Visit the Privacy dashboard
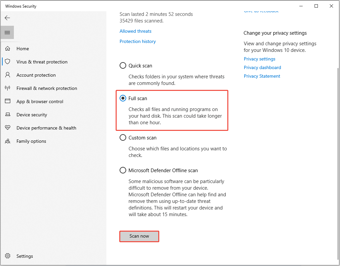The width and height of the screenshot is (340, 266). point(262,67)
